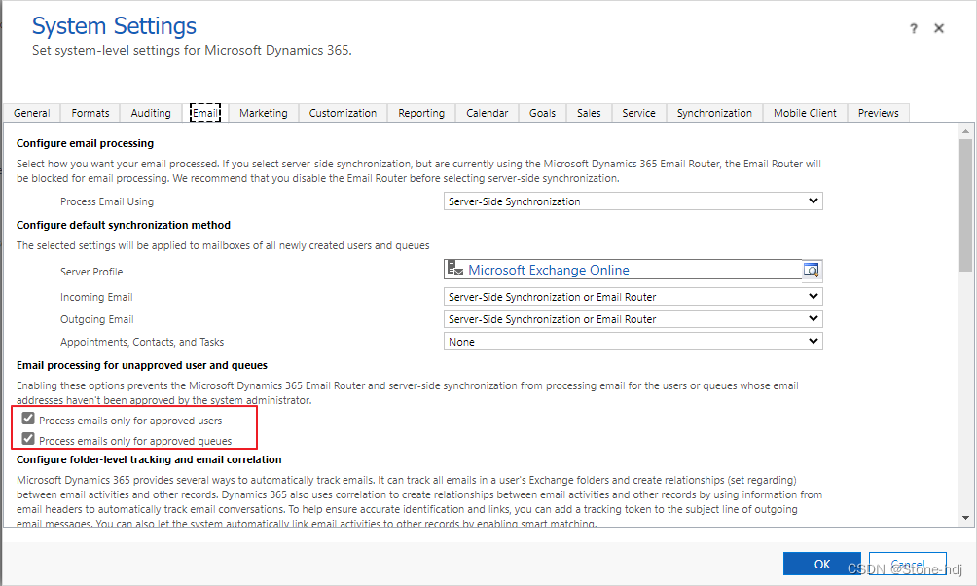
Task: Switch to the Sales tab
Action: tap(589, 113)
